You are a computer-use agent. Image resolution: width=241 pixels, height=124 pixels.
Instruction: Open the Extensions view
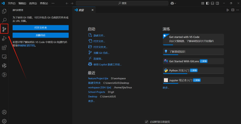coord(4,48)
